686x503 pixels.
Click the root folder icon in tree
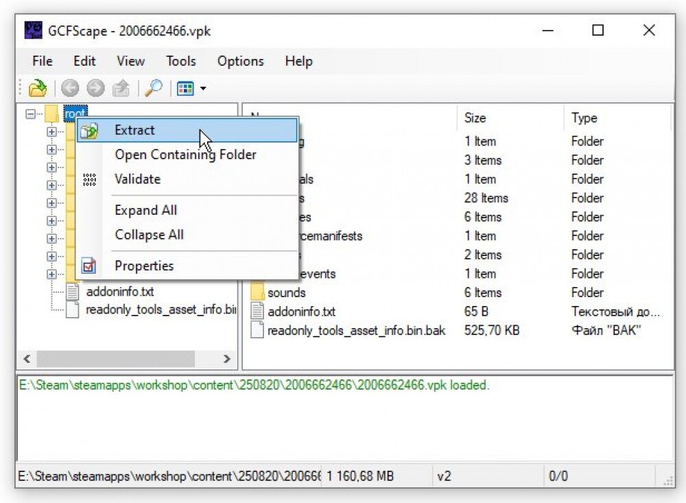[x=51, y=114]
